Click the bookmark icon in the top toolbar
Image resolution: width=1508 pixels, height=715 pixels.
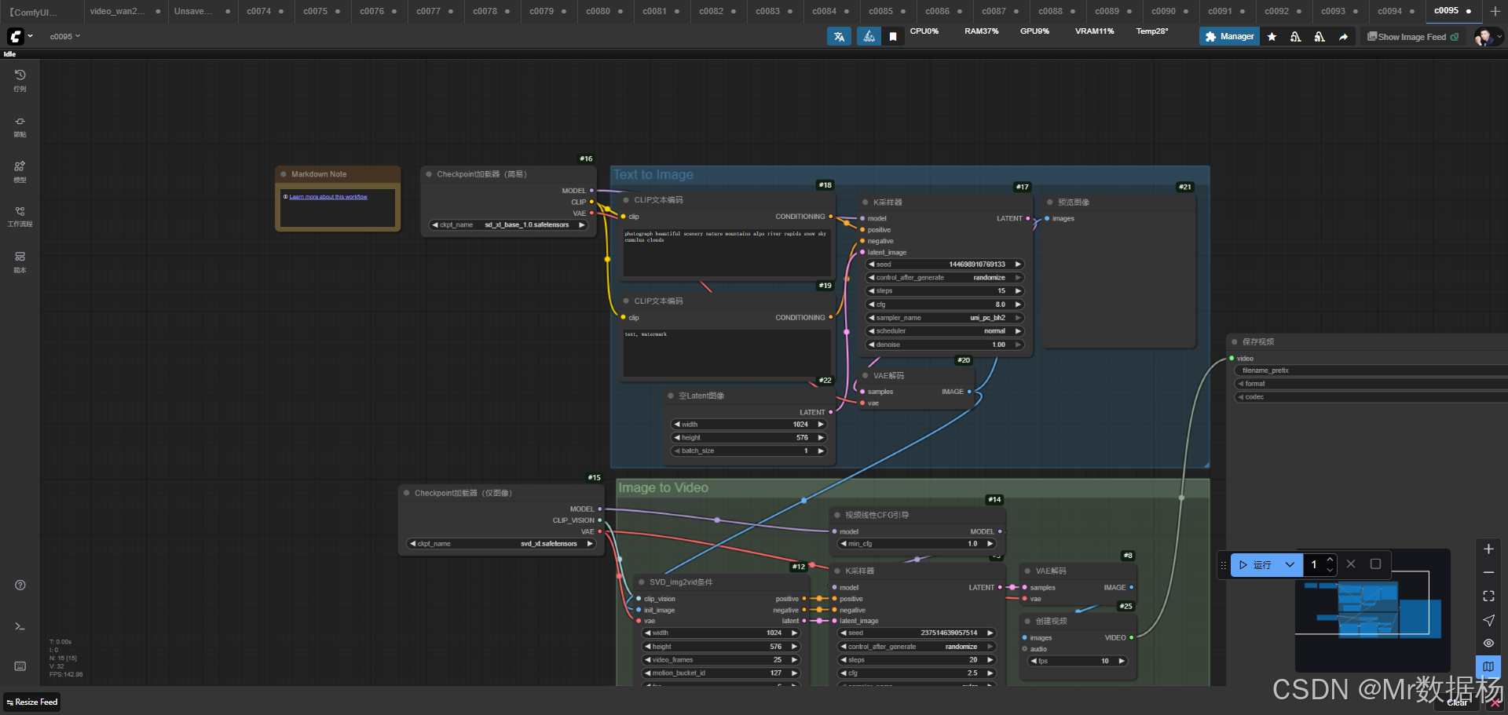893,37
